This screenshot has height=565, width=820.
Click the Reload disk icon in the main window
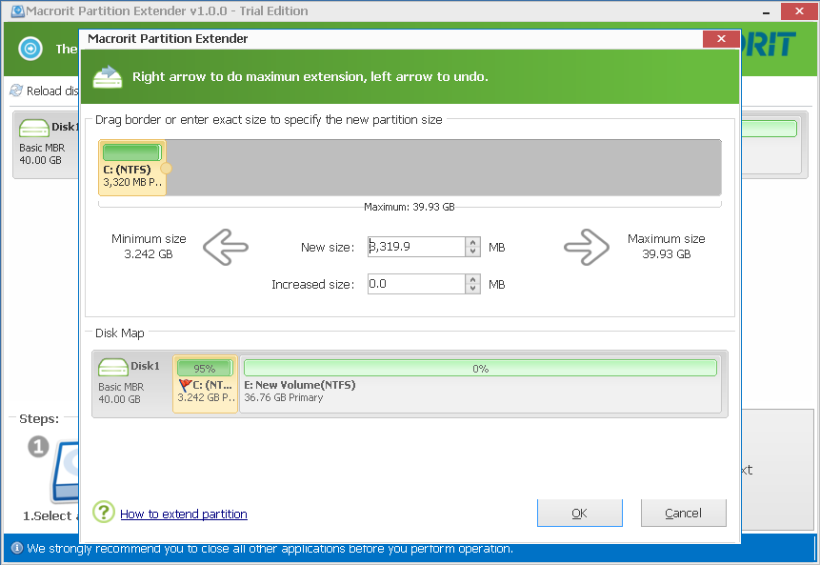coord(16,91)
